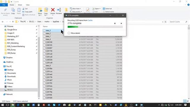This screenshot has width=190, height=107.
Task: Switch to the Share ribbon tab
Action: pyautogui.click(x=20, y=5)
